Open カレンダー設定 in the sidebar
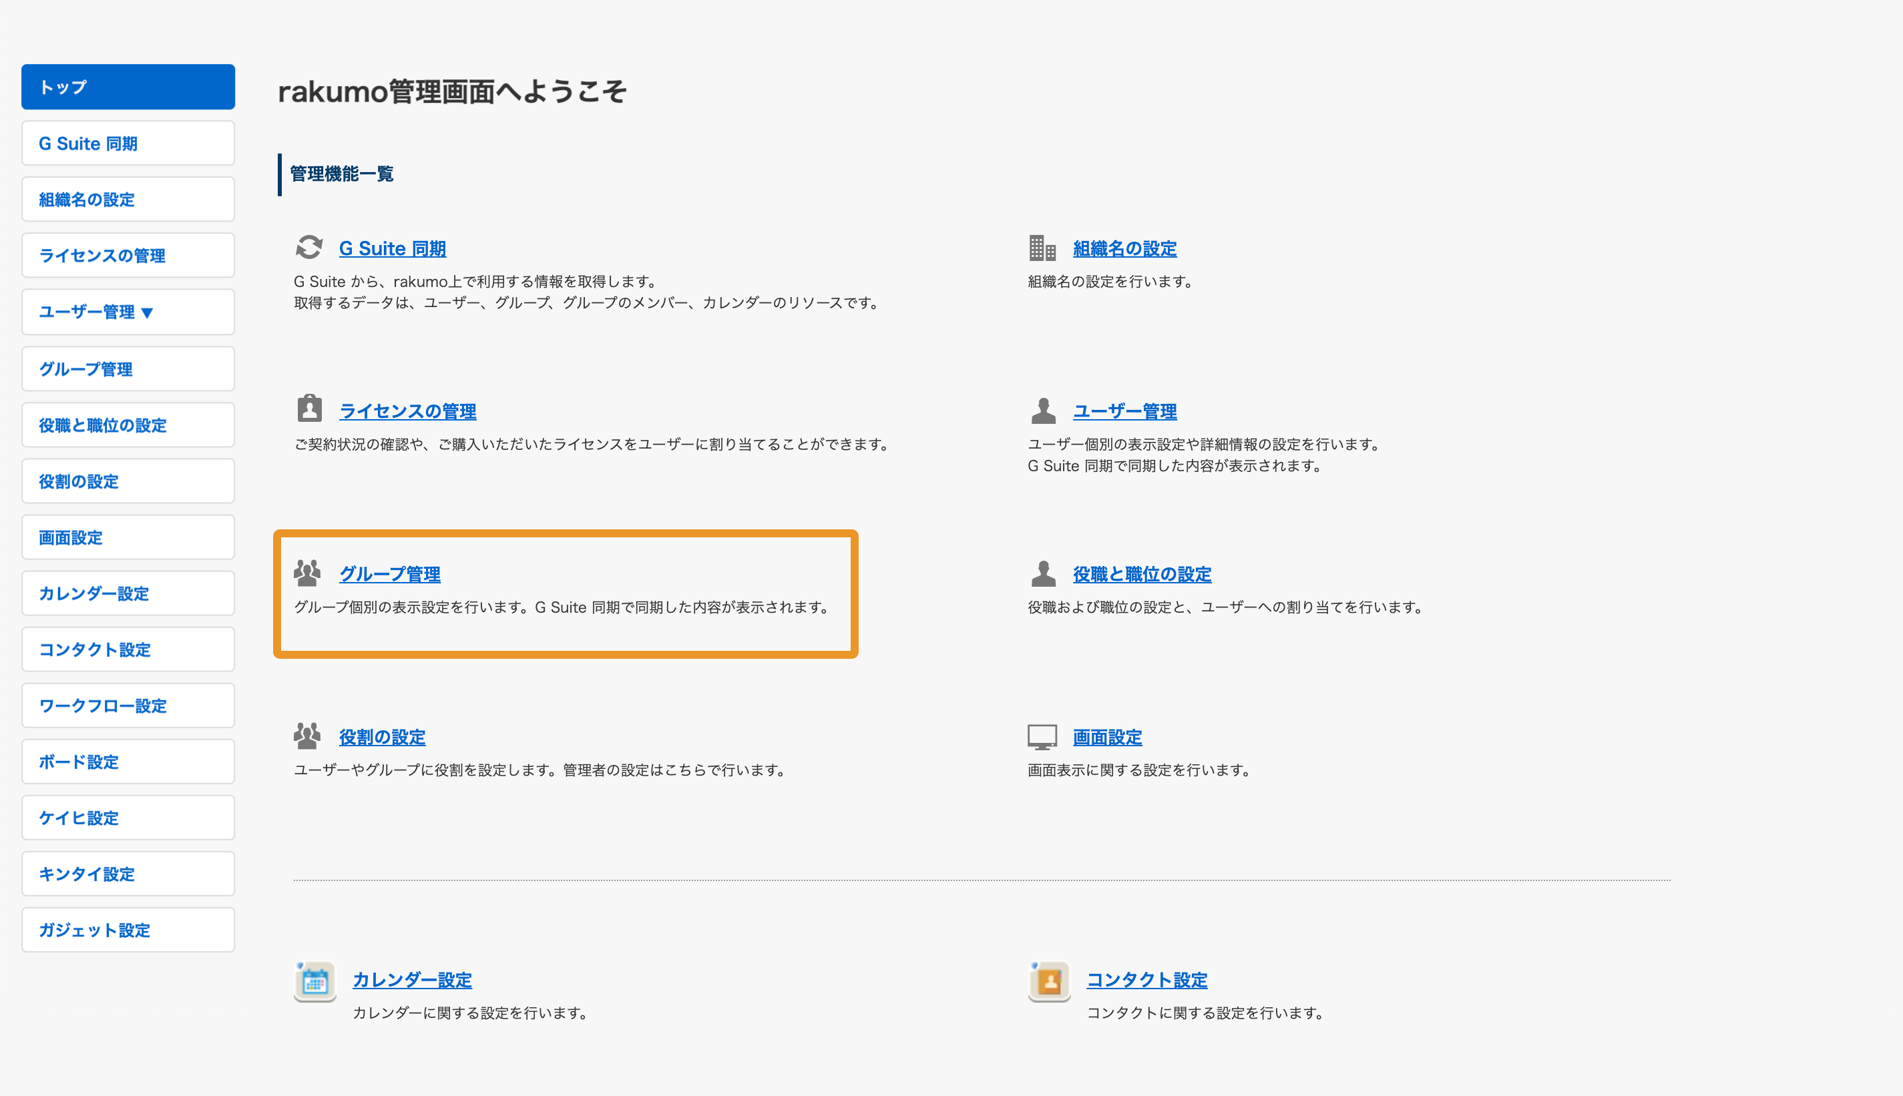Screen dimensions: 1903x1096 pos(128,593)
